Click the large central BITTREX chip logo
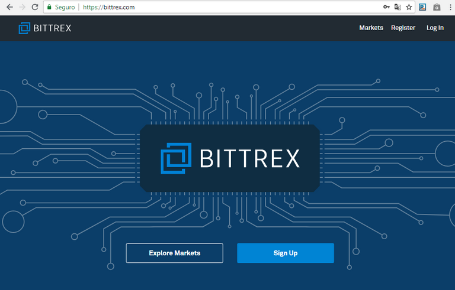This screenshot has width=455, height=290. [x=230, y=158]
